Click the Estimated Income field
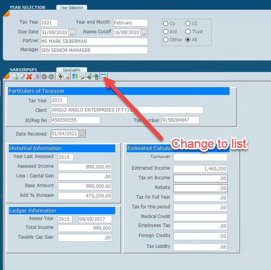This screenshot has width=271, height=270. click(x=200, y=169)
